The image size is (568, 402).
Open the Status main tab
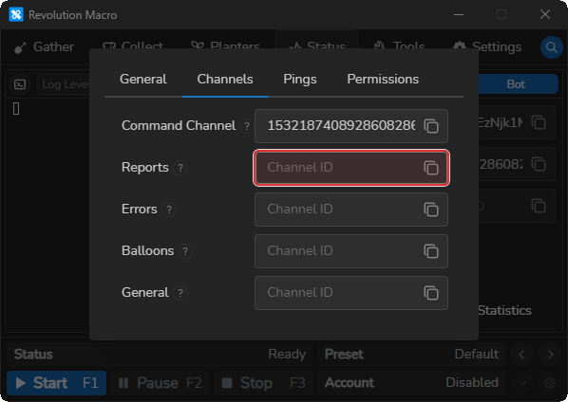tap(316, 46)
